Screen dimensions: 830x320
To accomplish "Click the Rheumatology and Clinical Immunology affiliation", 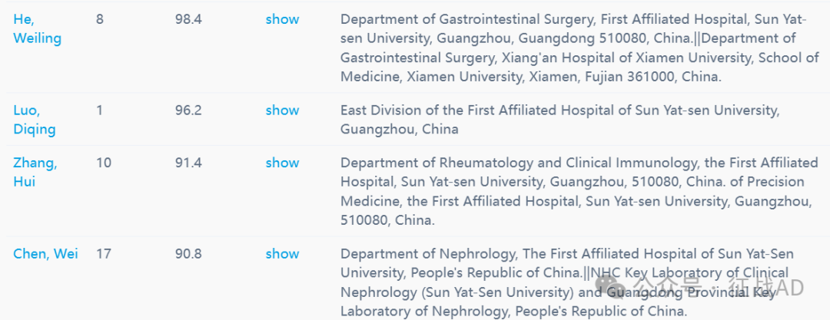I will pos(579,192).
